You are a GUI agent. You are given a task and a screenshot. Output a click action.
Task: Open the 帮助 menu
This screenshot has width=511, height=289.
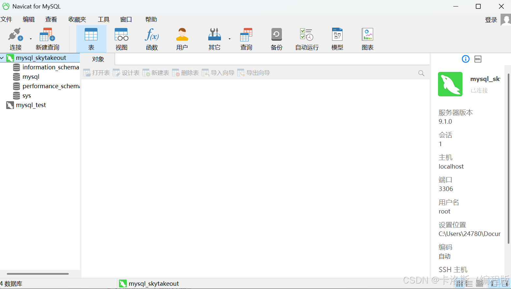(x=151, y=20)
